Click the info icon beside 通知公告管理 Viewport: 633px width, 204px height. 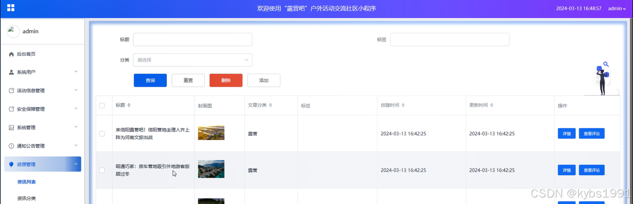point(12,146)
